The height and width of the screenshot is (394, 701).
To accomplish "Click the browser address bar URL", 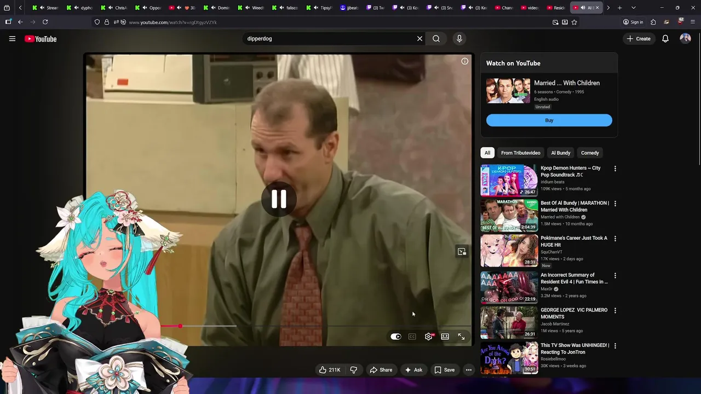I will [173, 22].
